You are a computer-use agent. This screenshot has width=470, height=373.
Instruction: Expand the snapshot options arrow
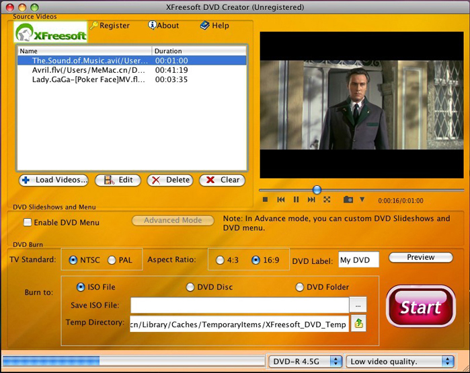click(362, 200)
